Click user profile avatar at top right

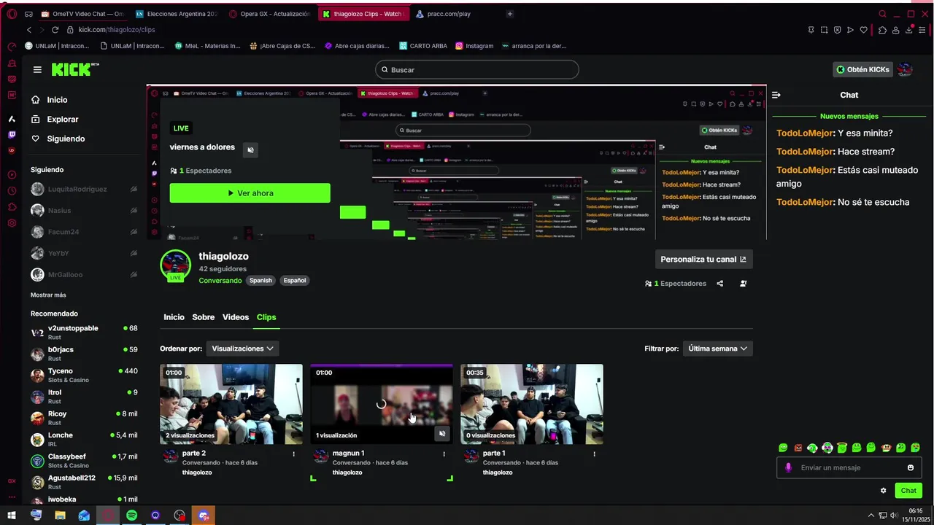[x=905, y=69]
